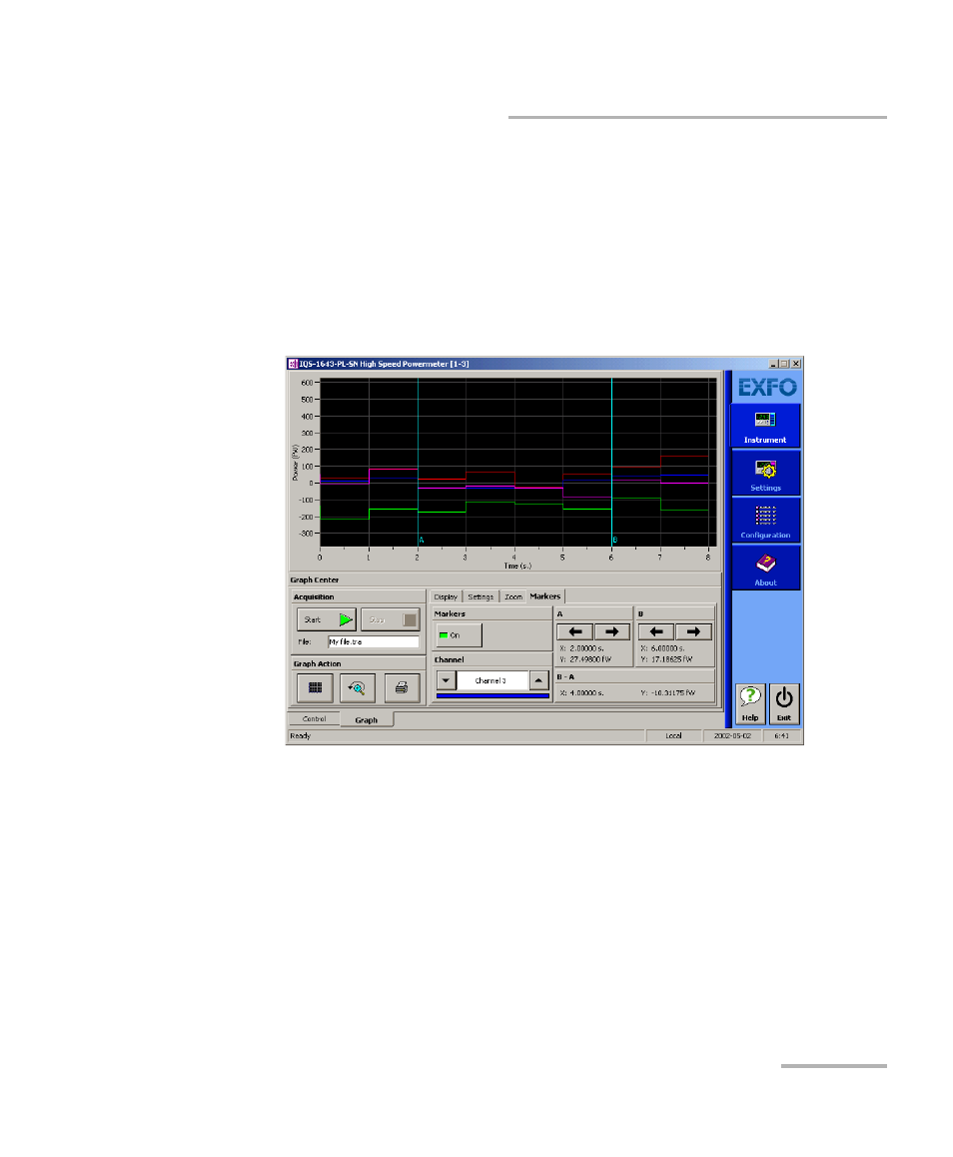Click the Graph Center heading
The image size is (953, 1157).
point(315,579)
